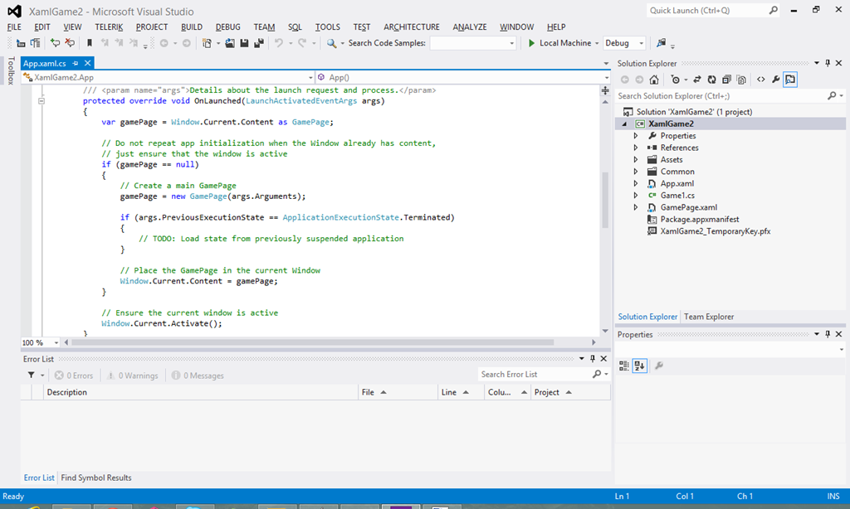Click the Find magnifier toolbar icon

[x=331, y=43]
